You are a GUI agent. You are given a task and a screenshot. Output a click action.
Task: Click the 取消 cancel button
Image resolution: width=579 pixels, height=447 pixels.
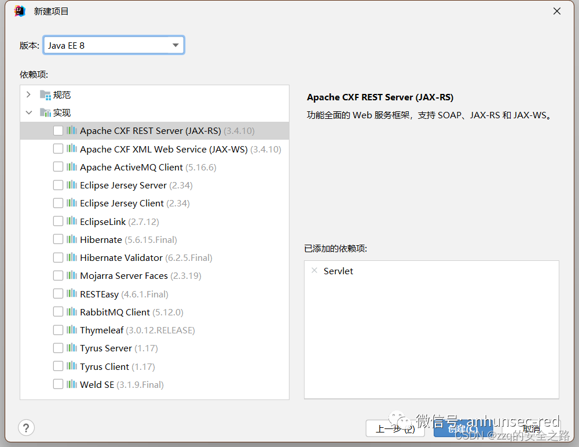coord(531,429)
